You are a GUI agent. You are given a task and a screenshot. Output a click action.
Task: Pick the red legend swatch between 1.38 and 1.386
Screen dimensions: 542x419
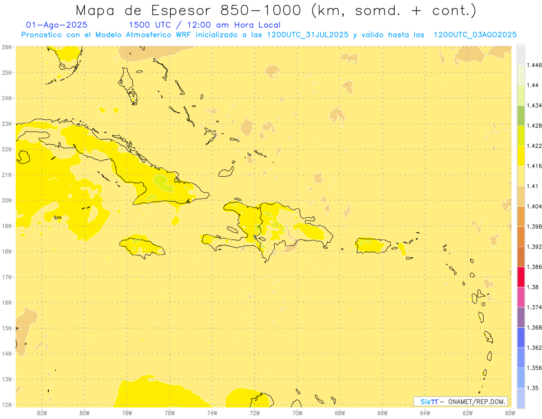pyautogui.click(x=521, y=277)
